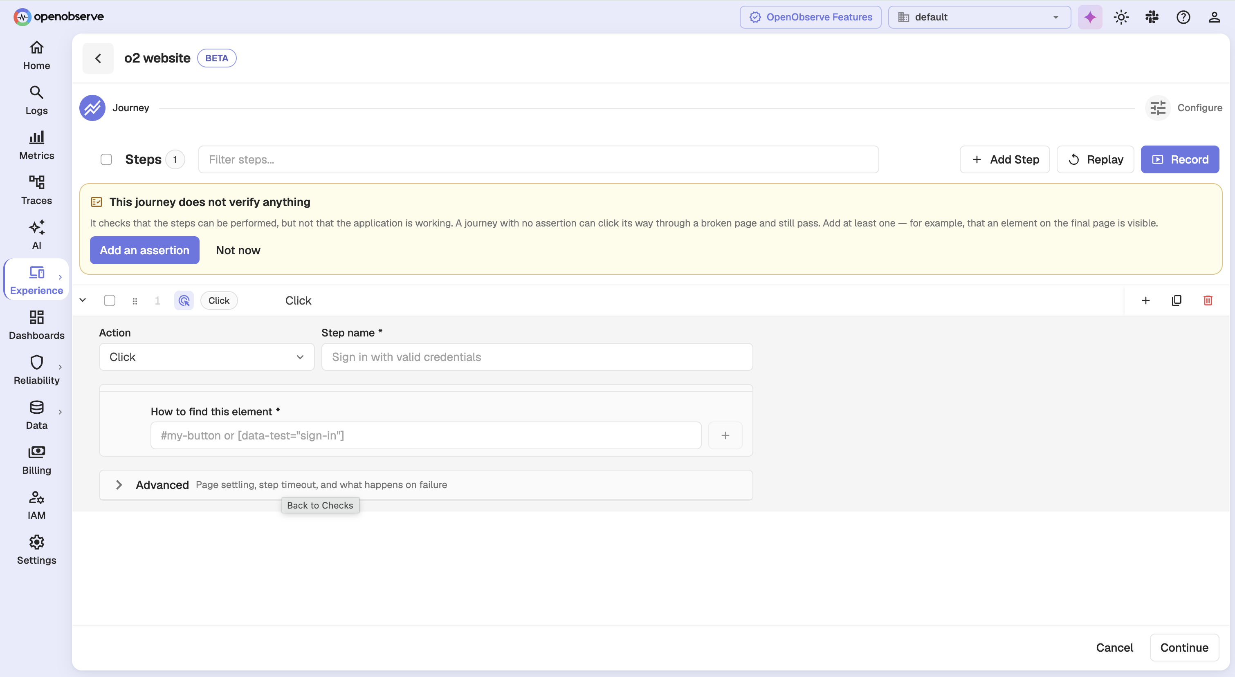Open the default organization dropdown
The width and height of the screenshot is (1235, 677).
click(x=979, y=17)
